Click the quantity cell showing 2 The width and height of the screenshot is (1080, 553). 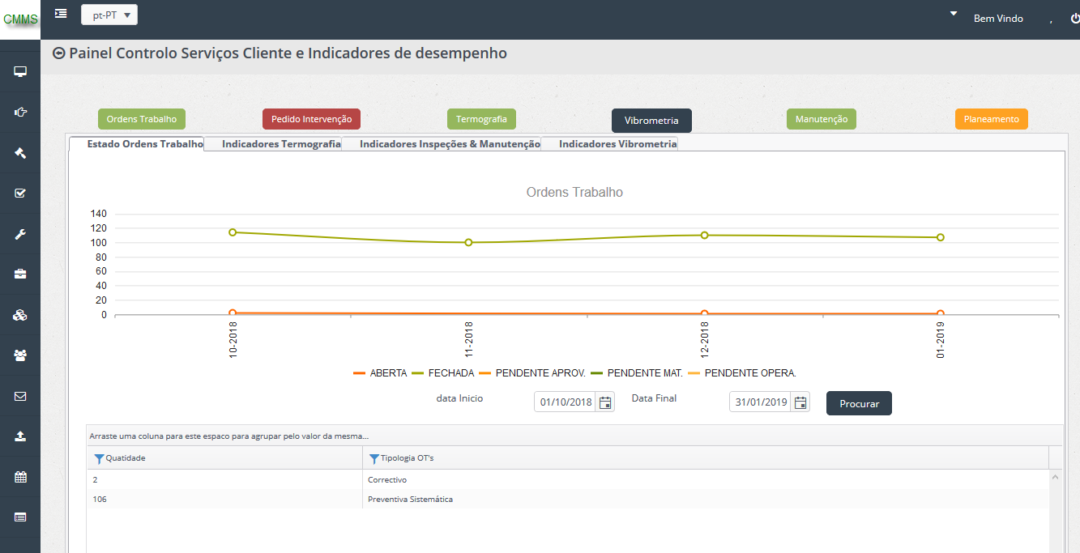tap(225, 480)
